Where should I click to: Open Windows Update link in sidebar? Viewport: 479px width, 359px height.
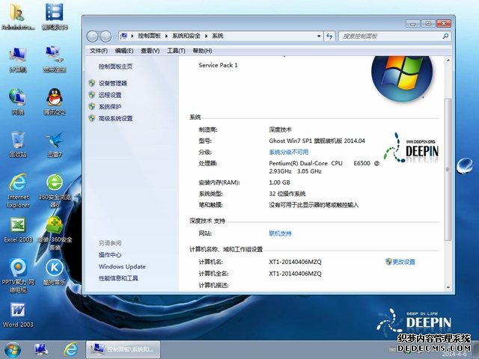tap(122, 266)
